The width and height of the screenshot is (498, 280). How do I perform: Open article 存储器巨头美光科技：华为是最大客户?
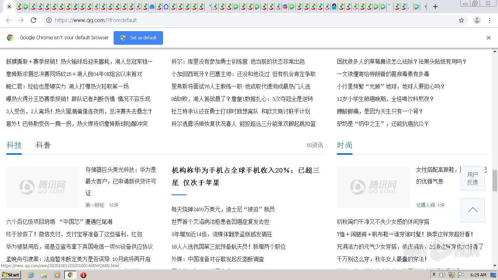(121, 181)
